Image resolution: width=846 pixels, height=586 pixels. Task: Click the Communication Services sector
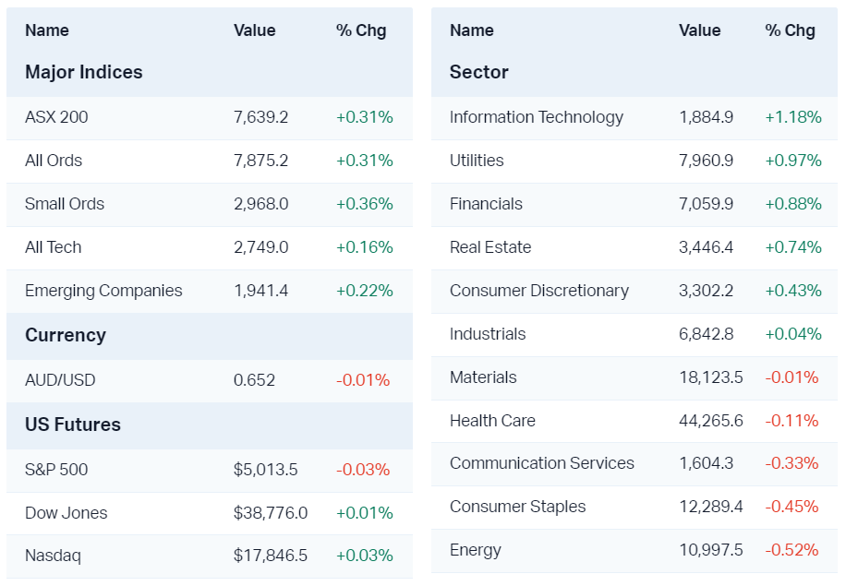point(541,463)
